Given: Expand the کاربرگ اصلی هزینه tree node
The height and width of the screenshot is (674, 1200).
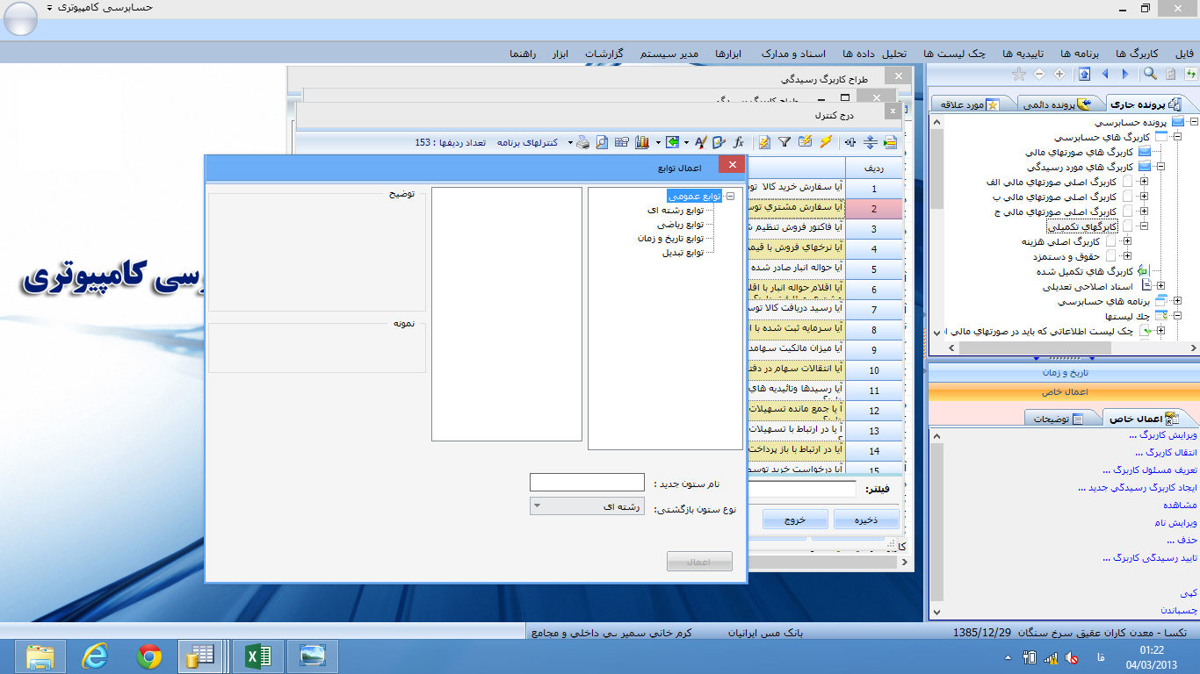Looking at the screenshot, I should (1128, 241).
